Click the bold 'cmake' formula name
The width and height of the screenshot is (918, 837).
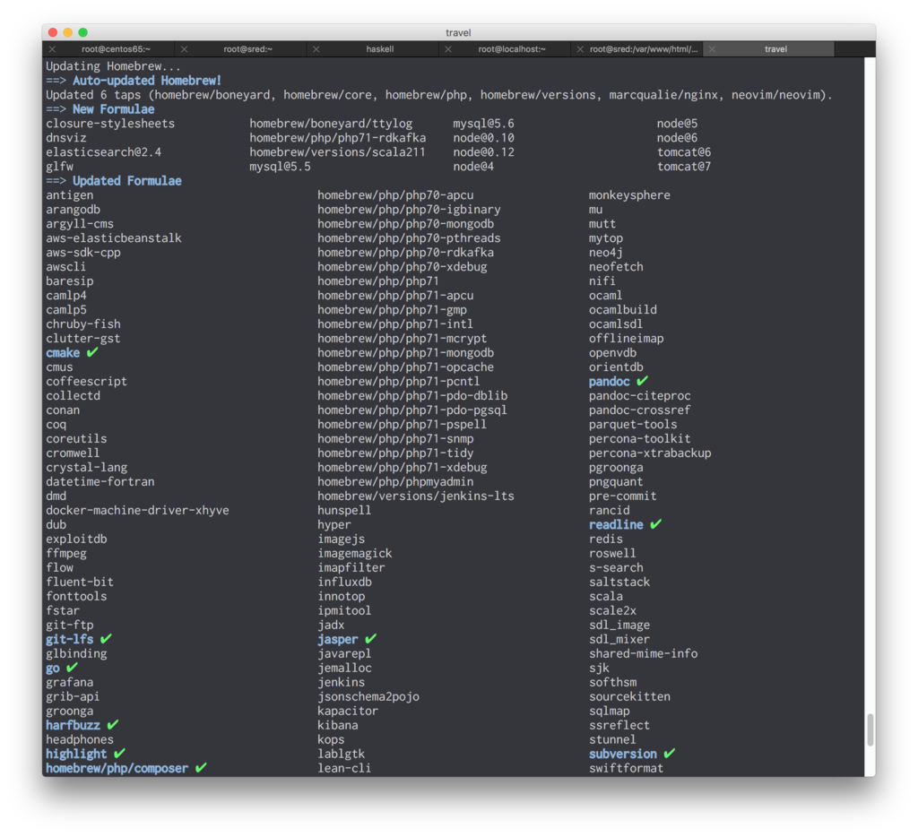(x=63, y=352)
